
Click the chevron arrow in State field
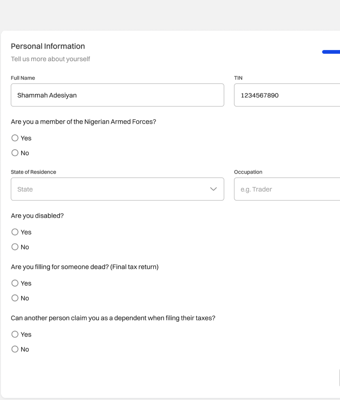point(213,189)
